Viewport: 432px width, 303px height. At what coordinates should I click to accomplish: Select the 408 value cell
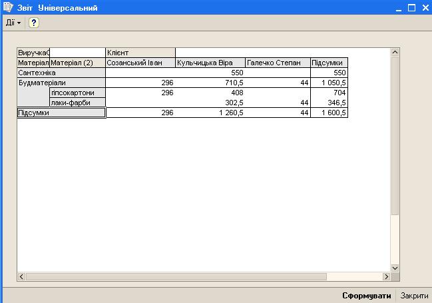210,93
